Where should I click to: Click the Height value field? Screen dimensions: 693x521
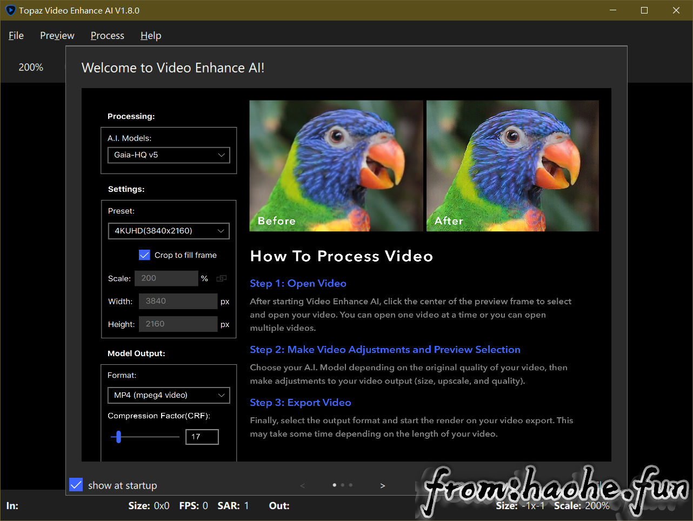pyautogui.click(x=178, y=324)
